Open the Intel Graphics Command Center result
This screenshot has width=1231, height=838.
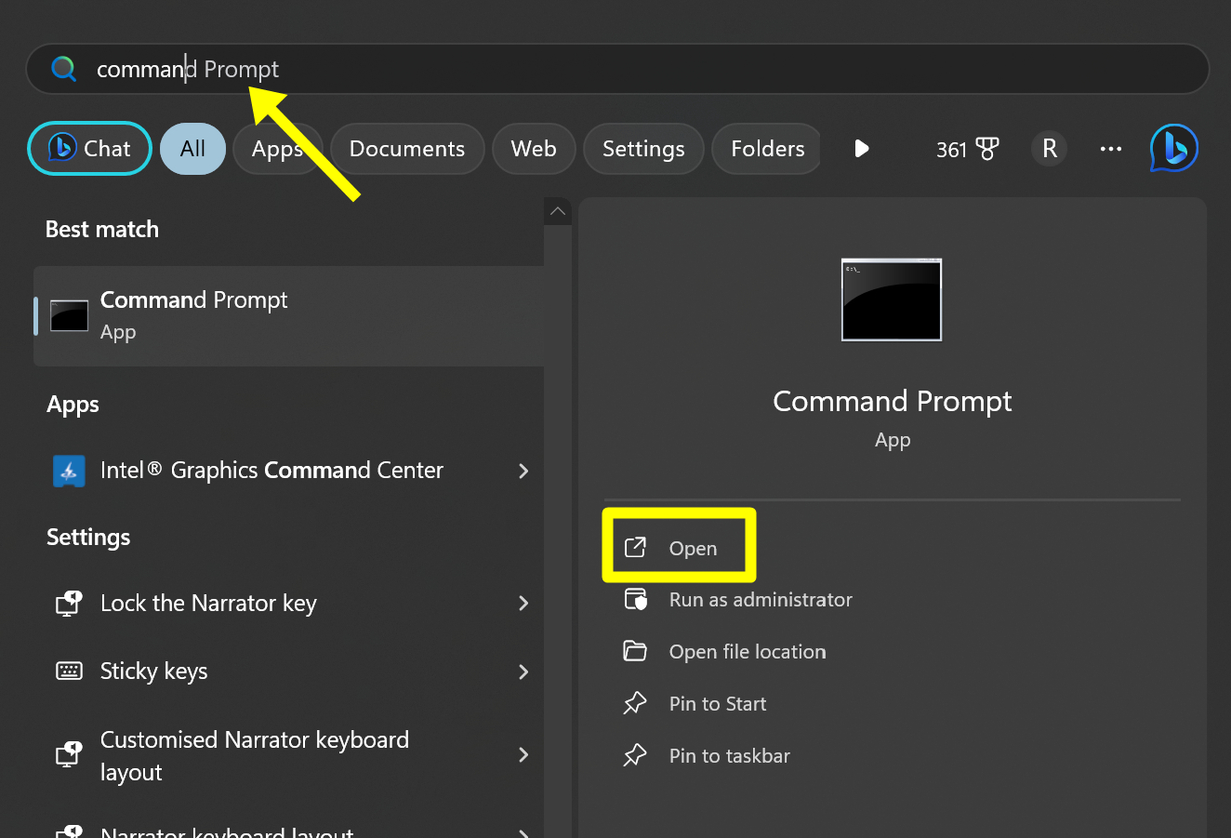tap(288, 471)
